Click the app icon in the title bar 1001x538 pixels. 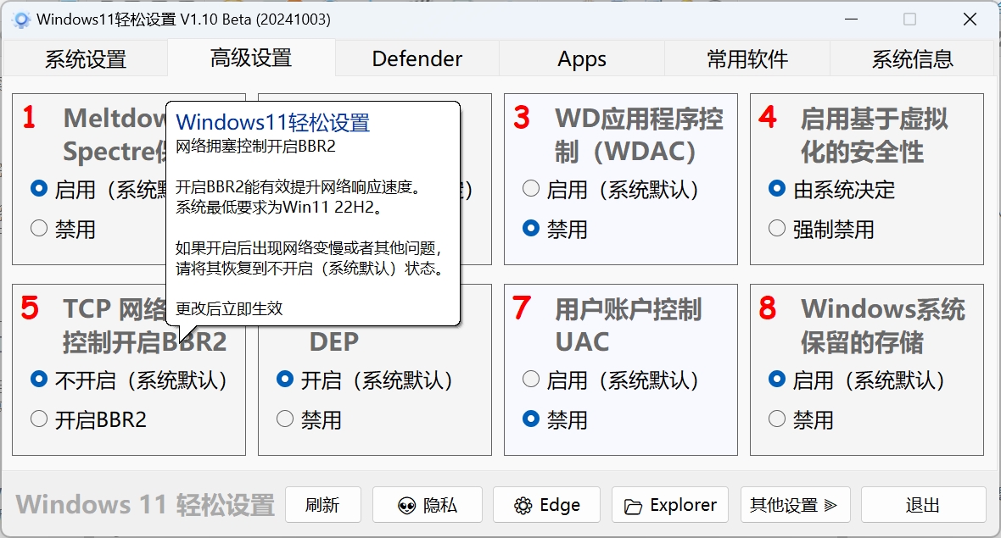coord(21,19)
